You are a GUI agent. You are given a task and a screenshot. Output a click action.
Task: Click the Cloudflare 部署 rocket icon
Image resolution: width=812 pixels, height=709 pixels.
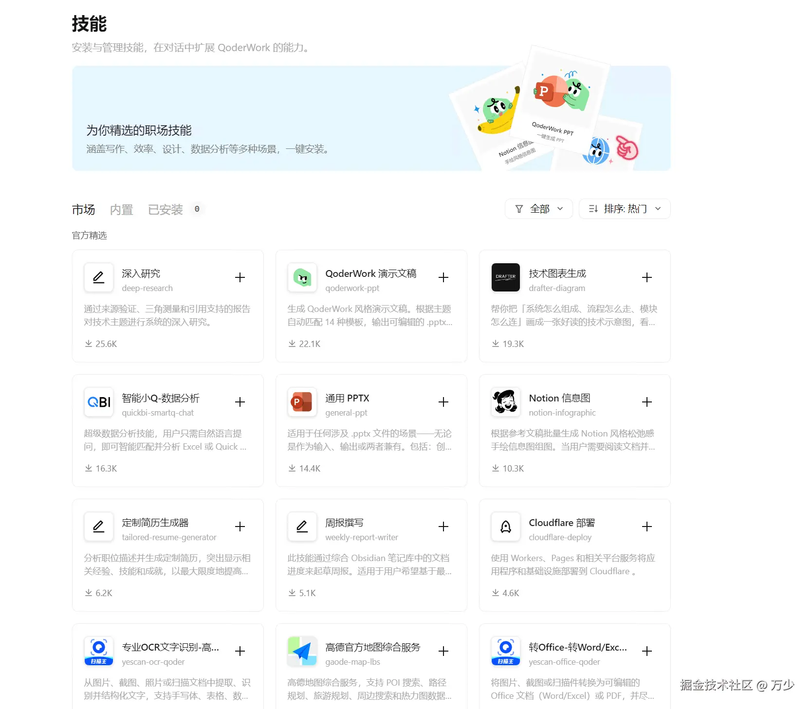pos(506,527)
